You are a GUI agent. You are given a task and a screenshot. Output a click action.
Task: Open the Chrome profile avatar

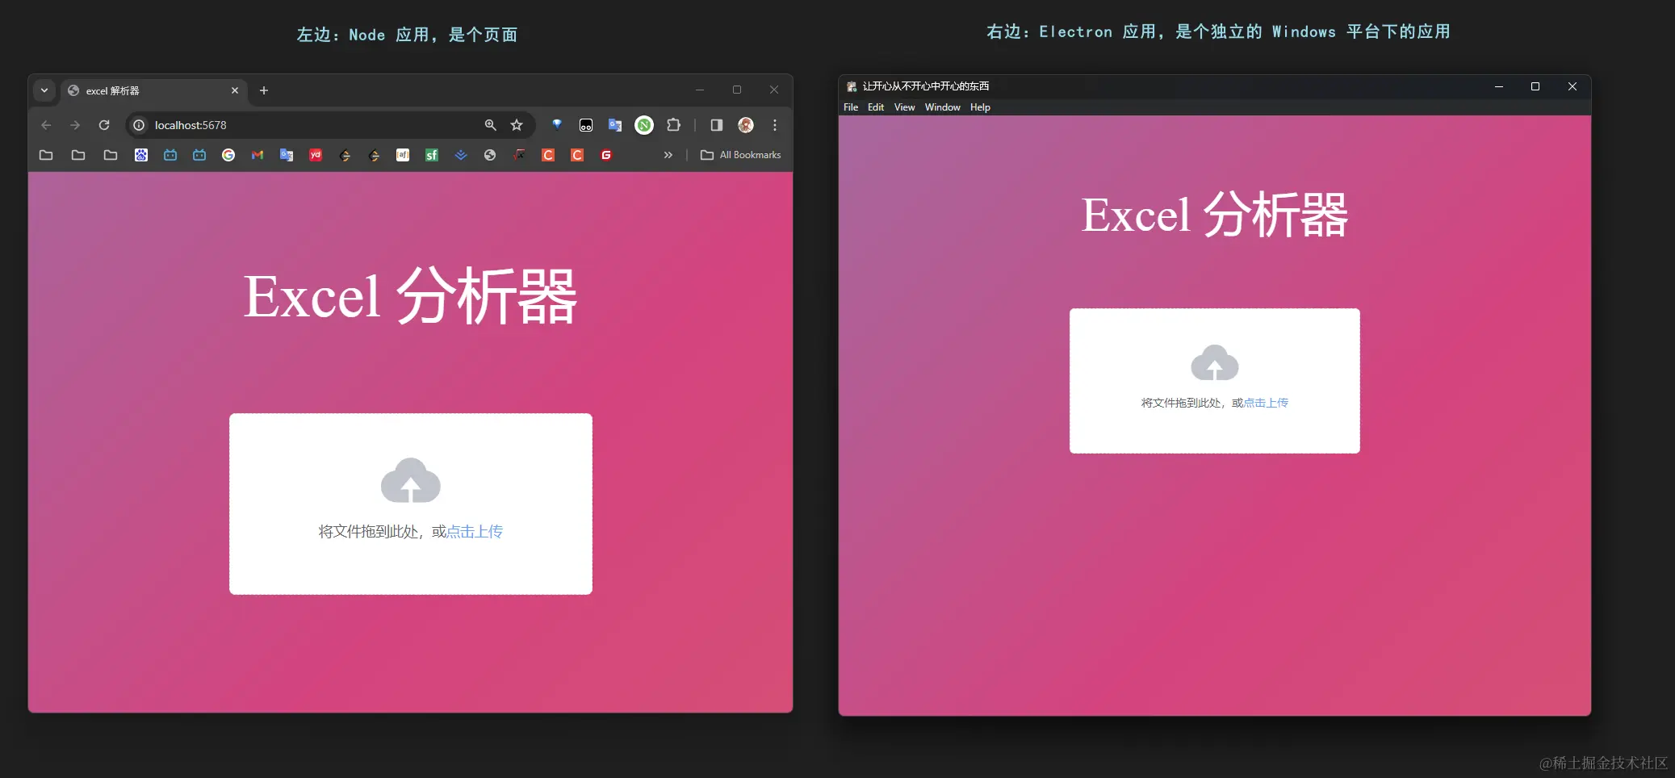746,125
